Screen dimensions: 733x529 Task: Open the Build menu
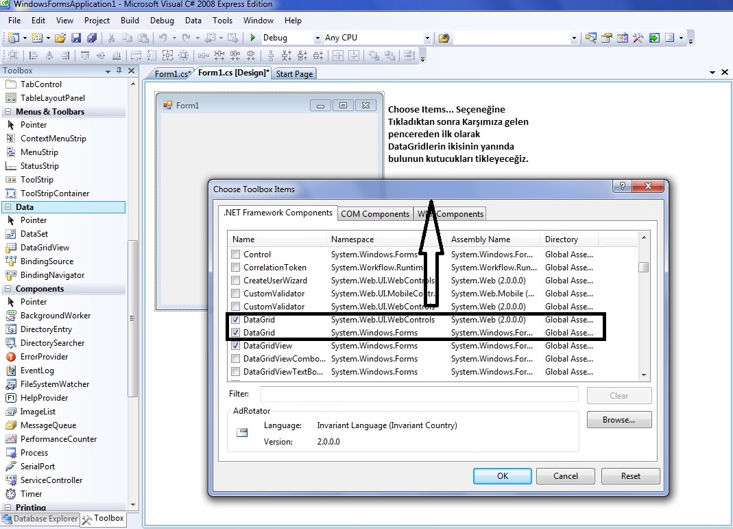tap(130, 21)
